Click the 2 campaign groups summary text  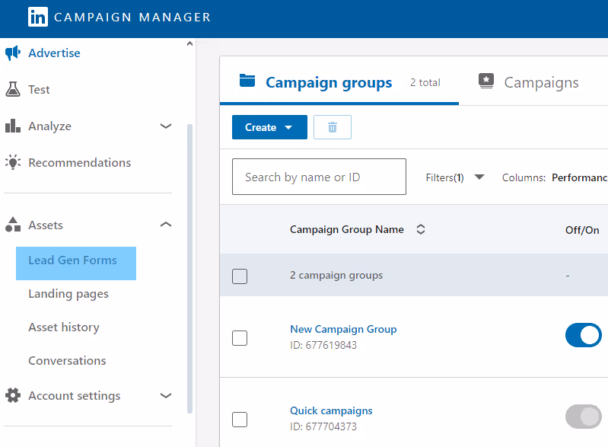[x=336, y=275]
